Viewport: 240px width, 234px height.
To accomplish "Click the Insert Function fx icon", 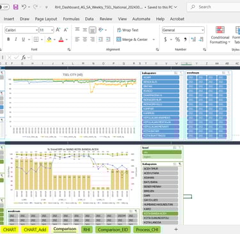I will [24, 58].
